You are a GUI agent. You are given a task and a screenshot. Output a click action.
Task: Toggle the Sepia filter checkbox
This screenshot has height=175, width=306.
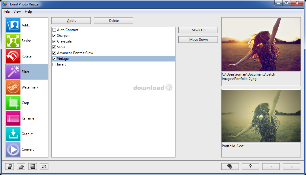[x=54, y=47]
